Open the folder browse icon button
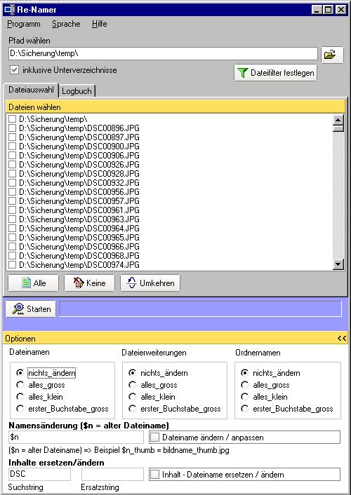 coord(332,55)
